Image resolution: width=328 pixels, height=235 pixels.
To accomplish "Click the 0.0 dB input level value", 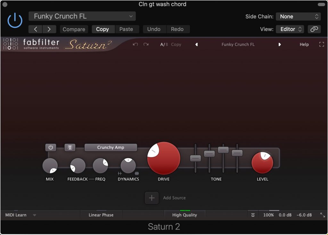I will click(x=285, y=215).
